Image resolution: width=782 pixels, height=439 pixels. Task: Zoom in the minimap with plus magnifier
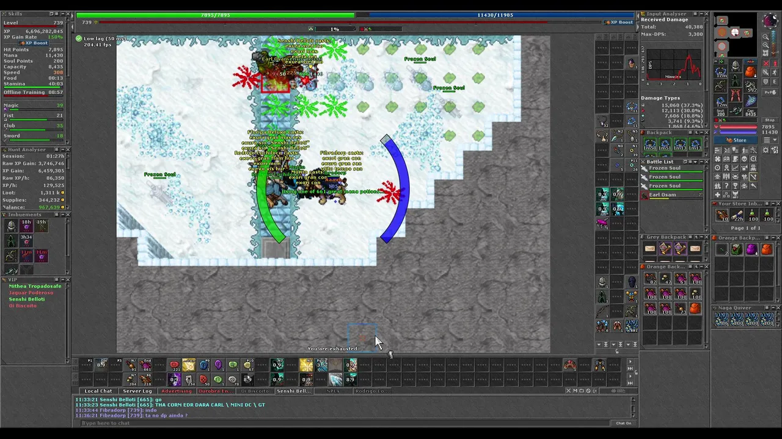[x=766, y=45]
